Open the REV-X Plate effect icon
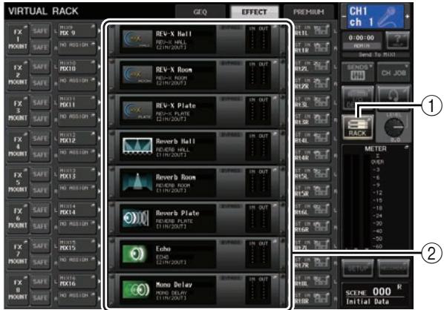The height and width of the screenshot is (310, 444). click(x=137, y=111)
